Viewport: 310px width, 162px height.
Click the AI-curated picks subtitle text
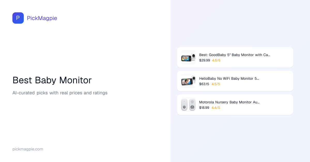click(x=60, y=93)
